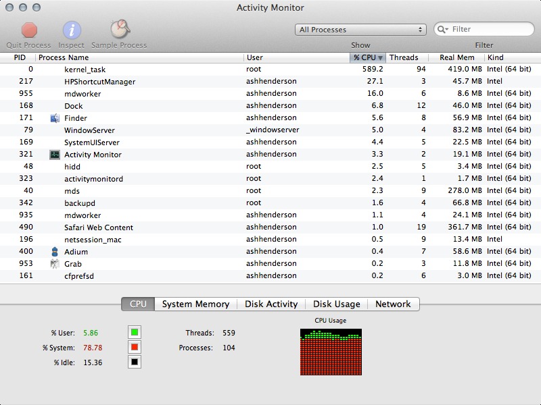The image size is (541, 405).
Task: Sort by Process Name column header
Action: (x=140, y=57)
